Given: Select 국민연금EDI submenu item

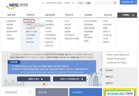Looking at the screenshot, I should tap(30, 28).
